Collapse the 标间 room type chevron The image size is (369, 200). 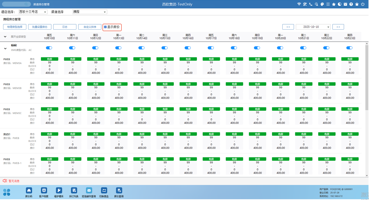[x=5, y=49]
